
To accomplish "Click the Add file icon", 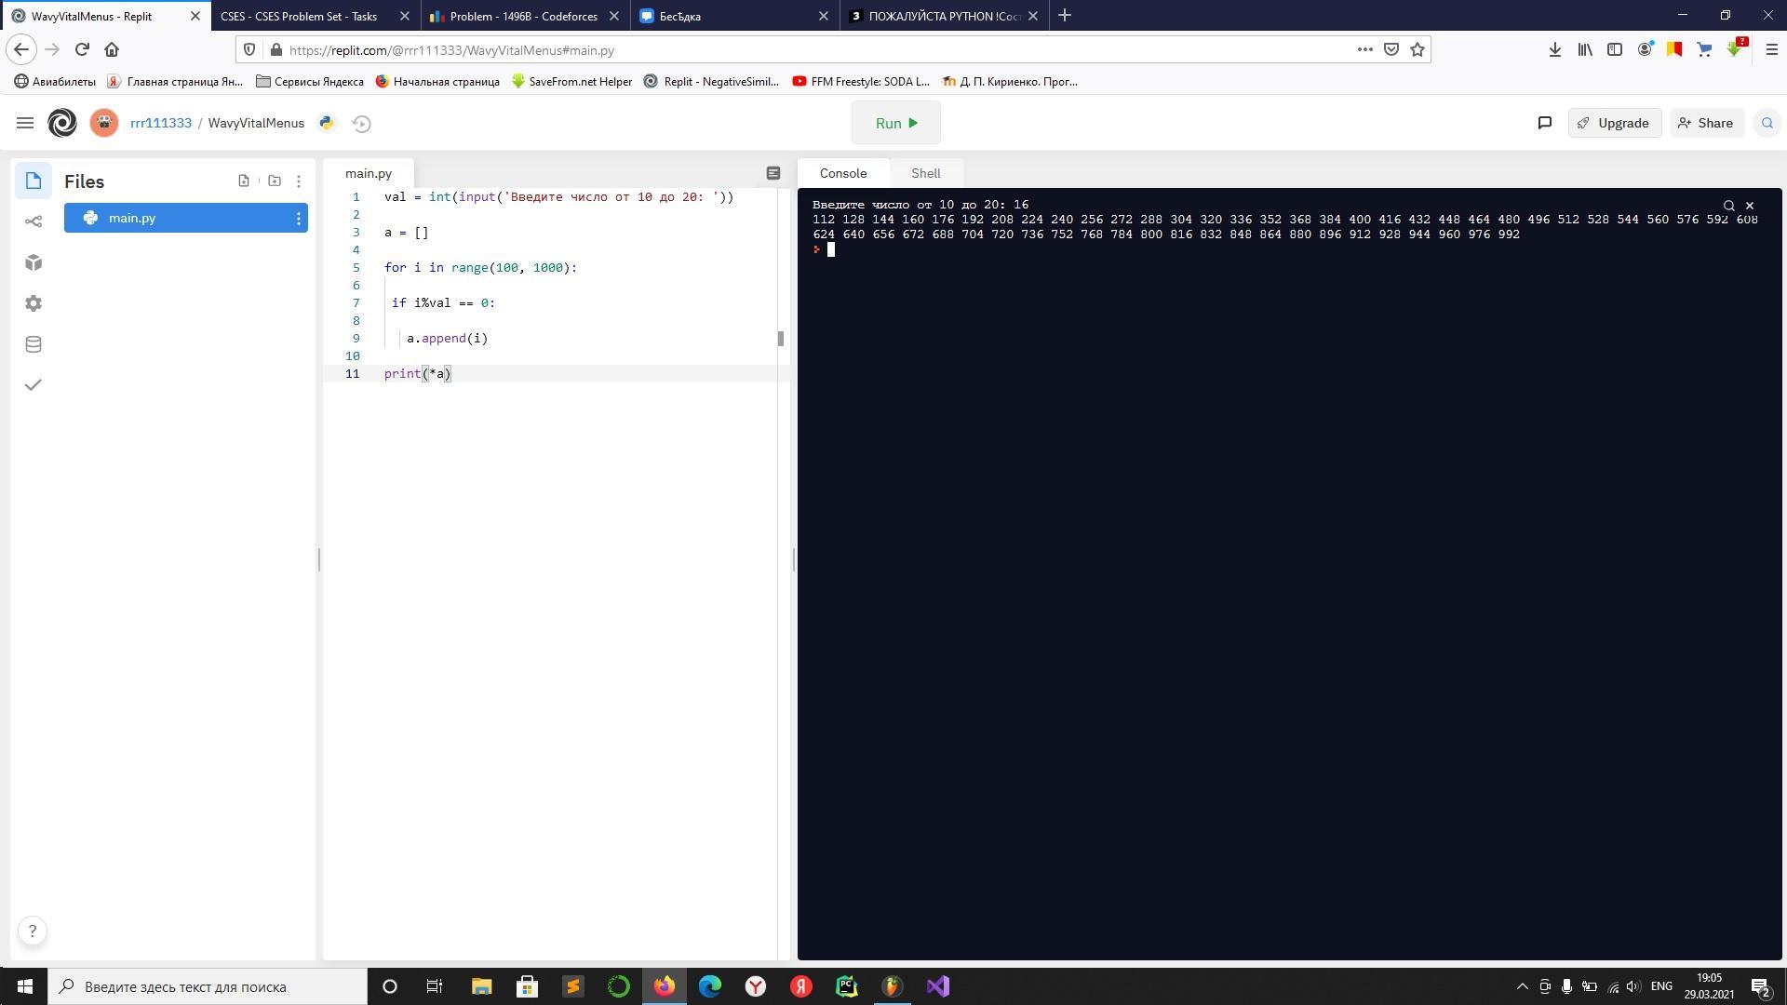I will (x=244, y=181).
